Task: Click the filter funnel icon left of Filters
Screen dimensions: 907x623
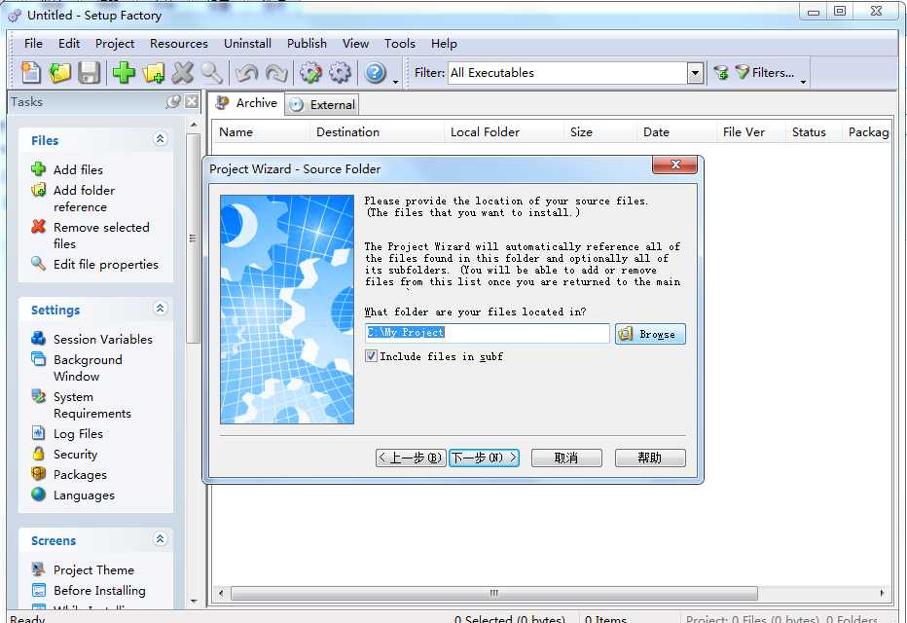Action: coord(721,73)
